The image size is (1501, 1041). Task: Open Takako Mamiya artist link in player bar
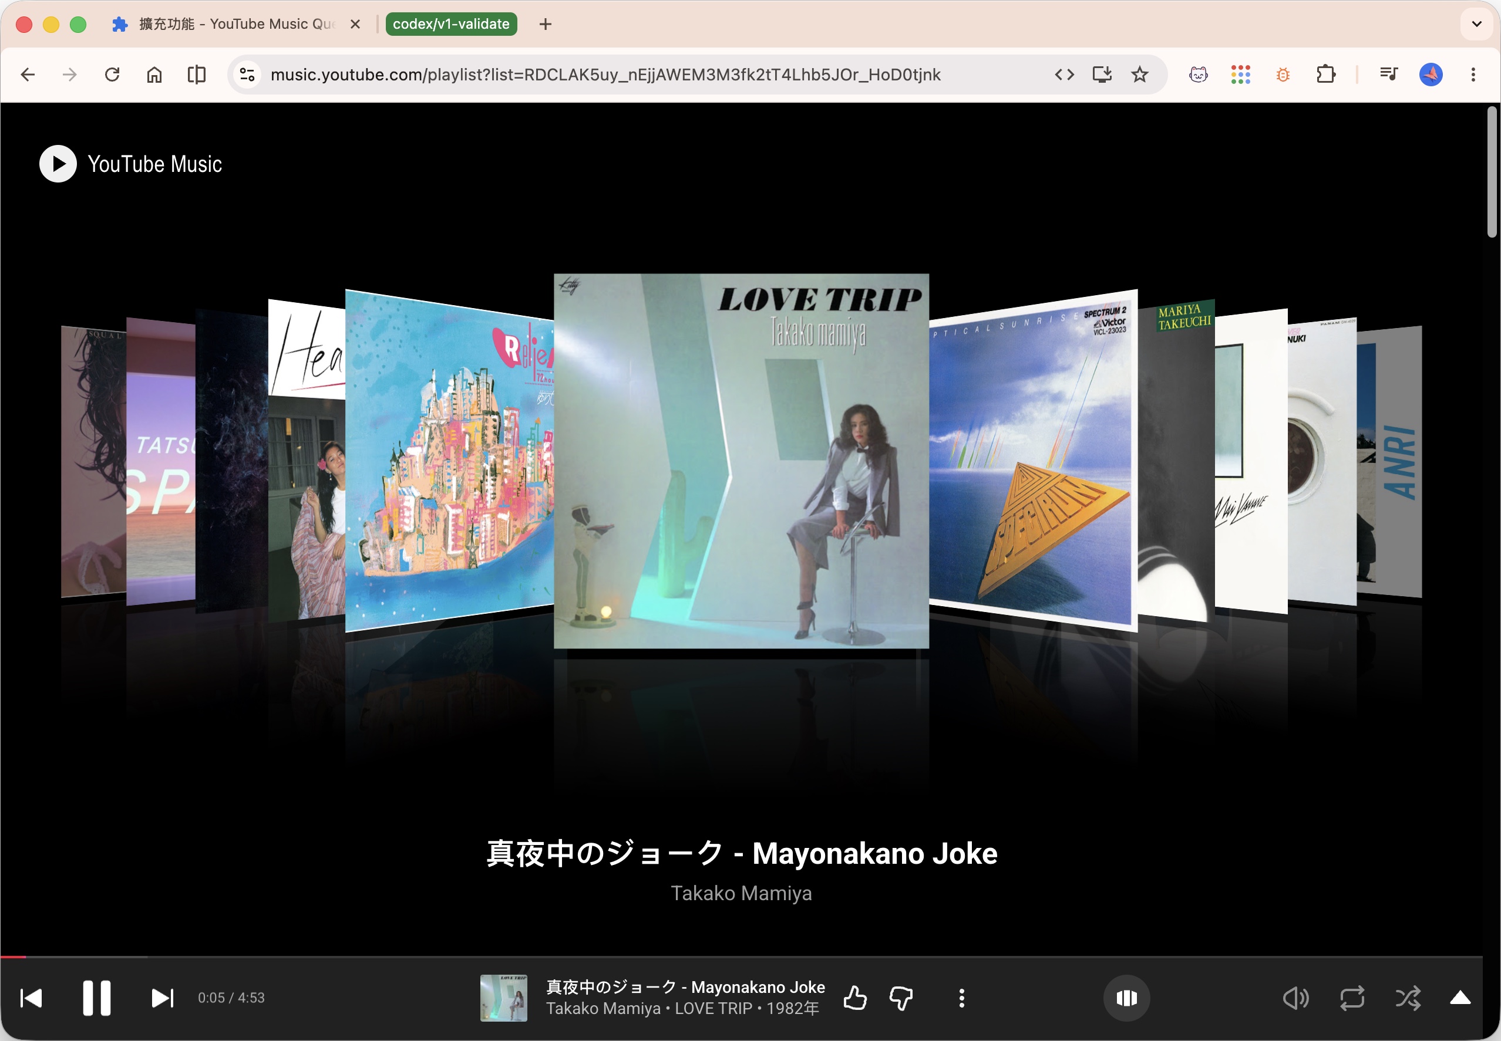603,1009
